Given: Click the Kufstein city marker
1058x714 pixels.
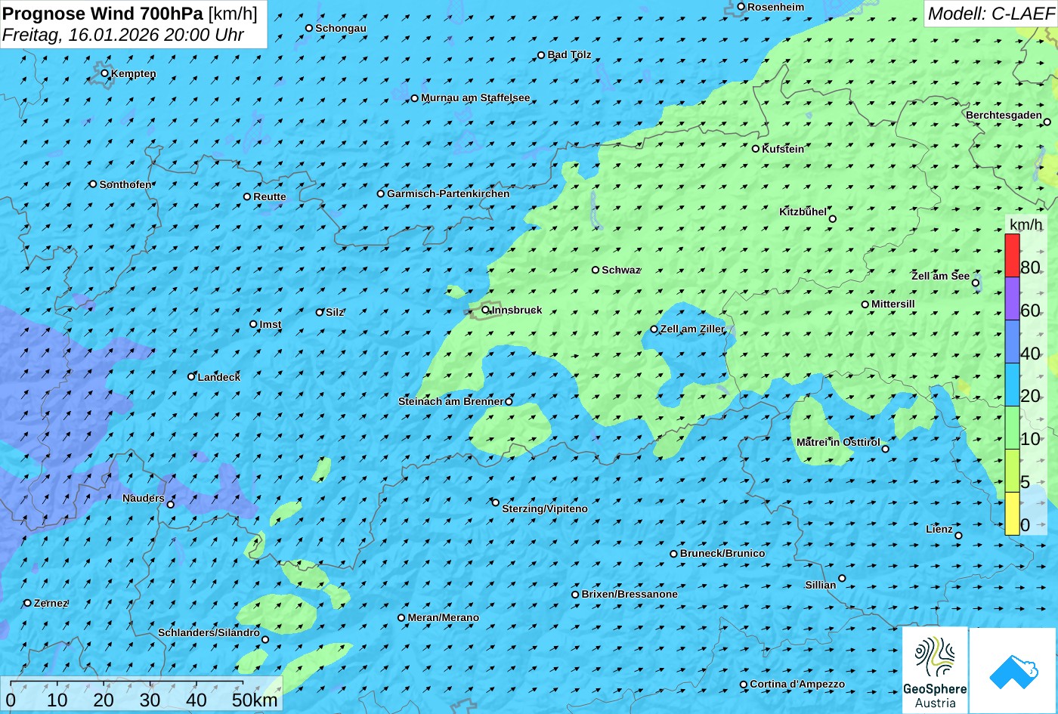Looking at the screenshot, I should 755,149.
